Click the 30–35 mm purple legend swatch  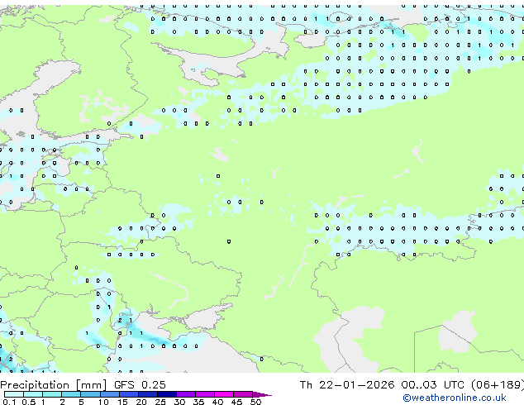[186, 394]
